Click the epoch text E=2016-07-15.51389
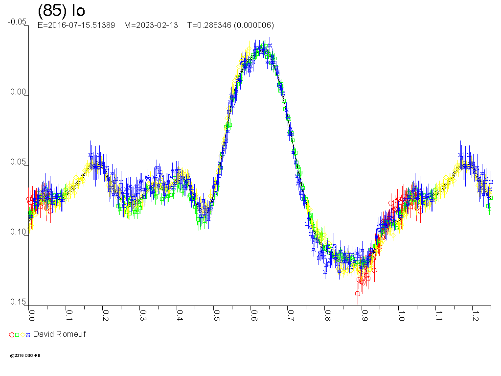The width and height of the screenshot is (501, 376). point(76,25)
